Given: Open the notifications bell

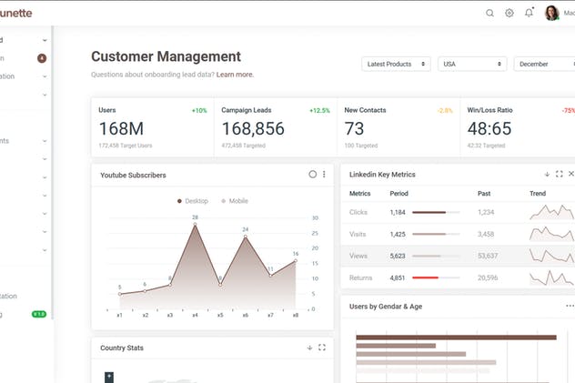Looking at the screenshot, I should click(x=529, y=13).
